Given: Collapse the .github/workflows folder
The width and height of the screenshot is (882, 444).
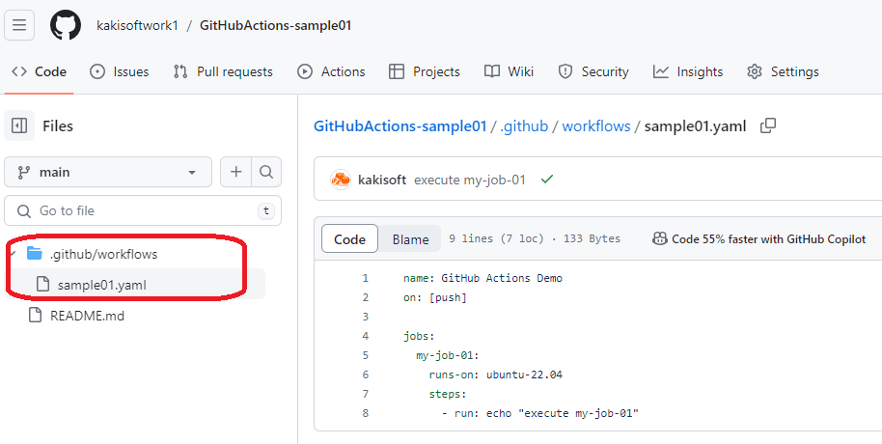Looking at the screenshot, I should [14, 254].
